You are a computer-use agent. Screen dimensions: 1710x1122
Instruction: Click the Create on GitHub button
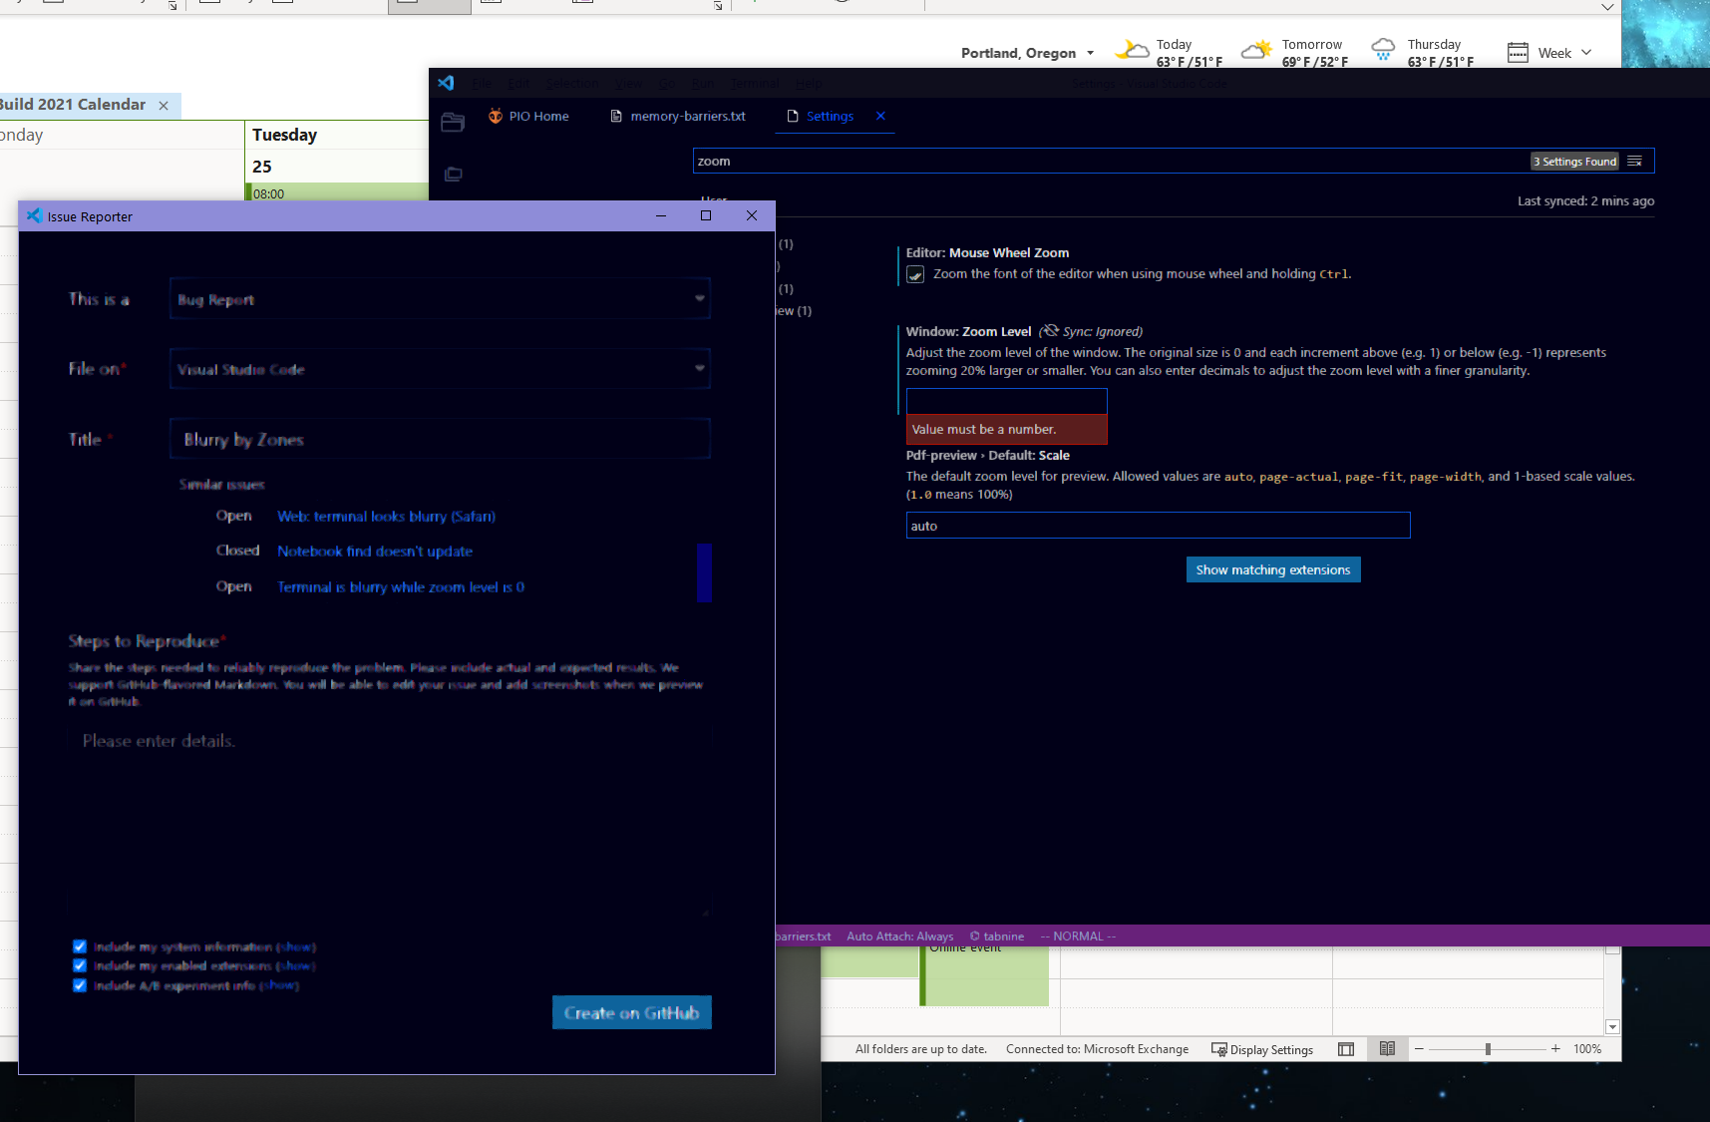(631, 1012)
